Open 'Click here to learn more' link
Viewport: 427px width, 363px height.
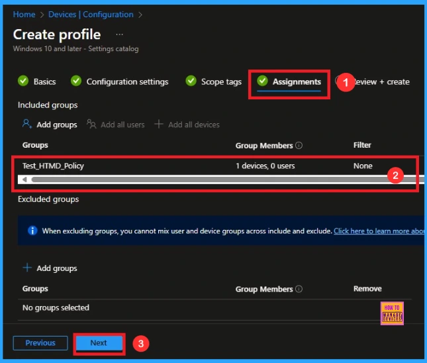point(379,231)
